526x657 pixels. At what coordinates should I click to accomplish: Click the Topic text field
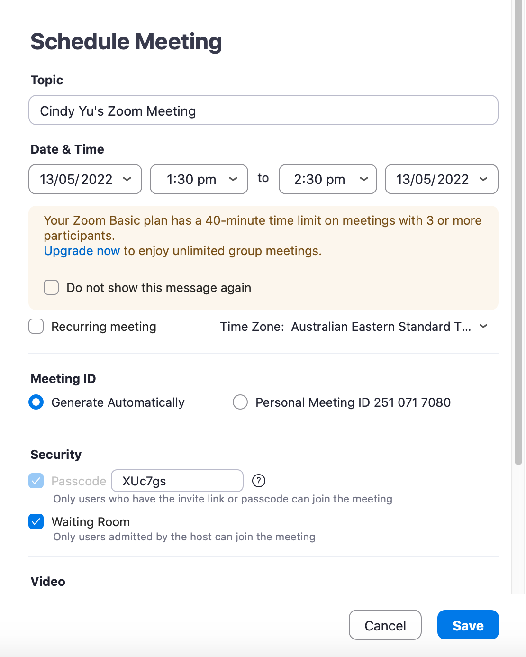coord(263,110)
